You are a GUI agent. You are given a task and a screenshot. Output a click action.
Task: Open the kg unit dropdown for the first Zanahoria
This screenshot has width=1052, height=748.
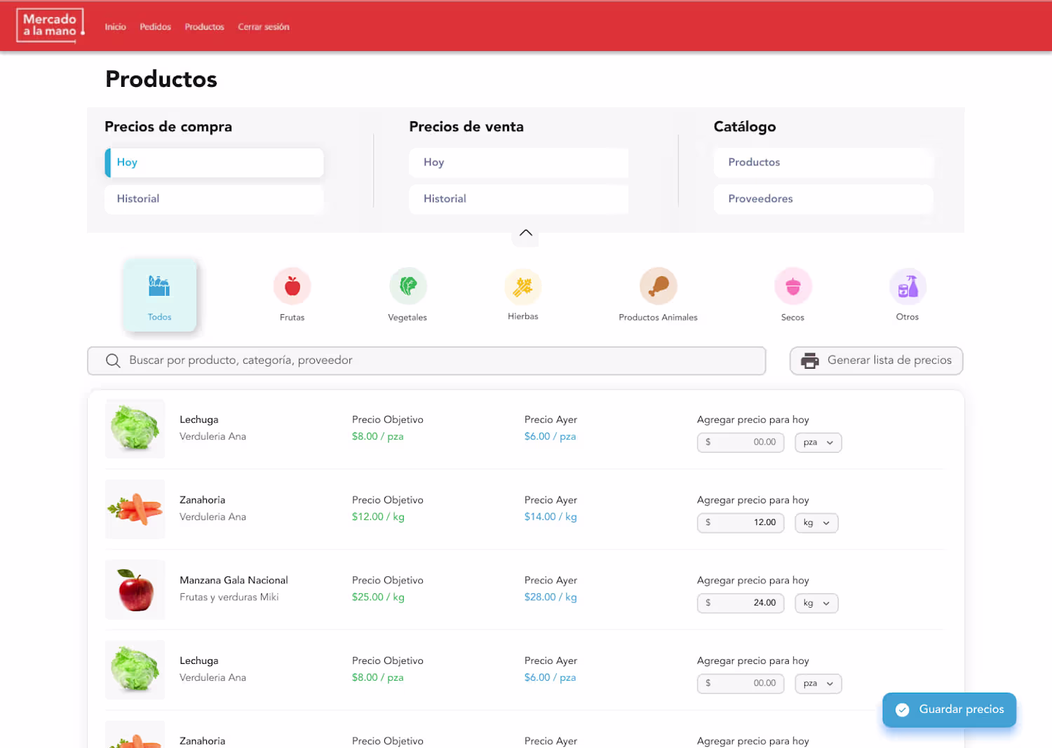click(816, 523)
